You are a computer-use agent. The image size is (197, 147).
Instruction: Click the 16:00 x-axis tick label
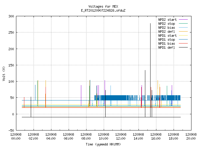[156, 138]
